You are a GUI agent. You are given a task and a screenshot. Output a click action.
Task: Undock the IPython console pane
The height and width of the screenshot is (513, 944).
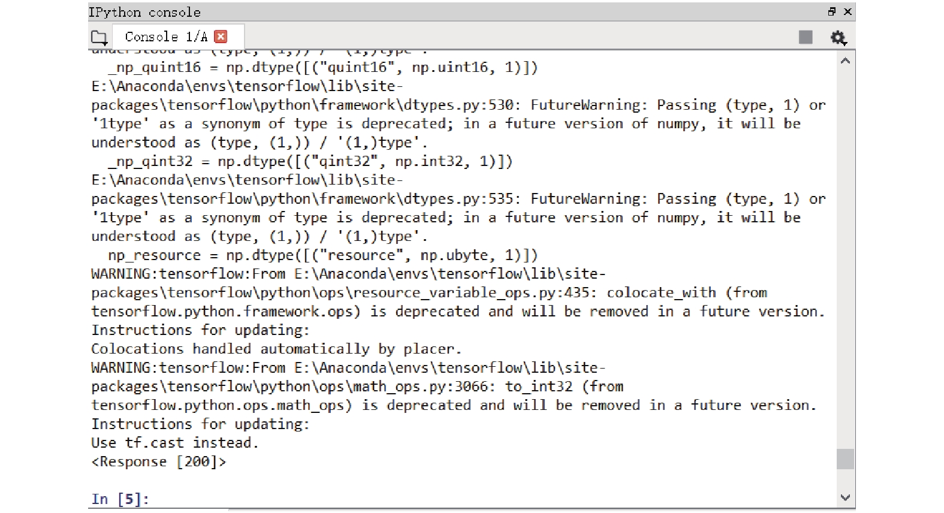click(832, 11)
